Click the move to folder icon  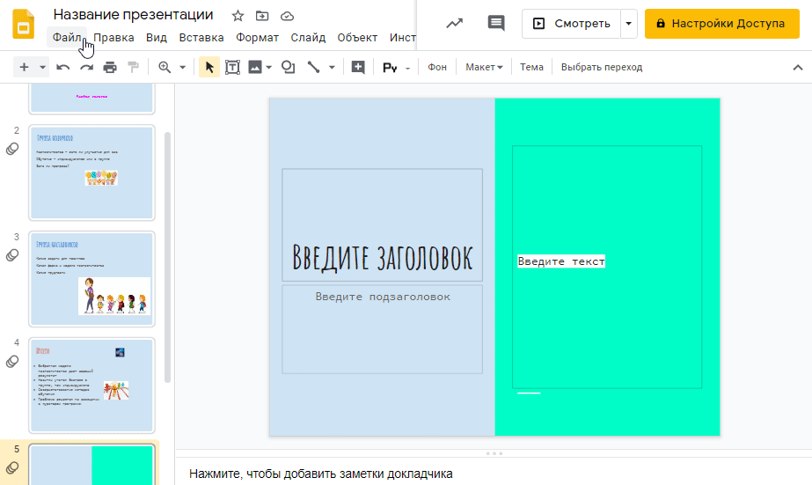coord(262,16)
